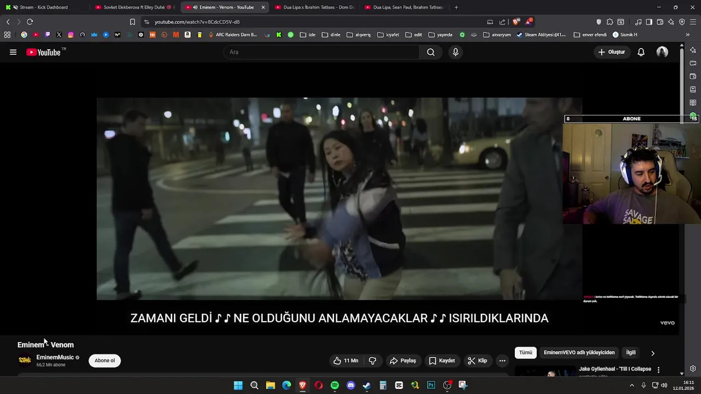Open browser extensions puzzle icon

pyautogui.click(x=610, y=22)
